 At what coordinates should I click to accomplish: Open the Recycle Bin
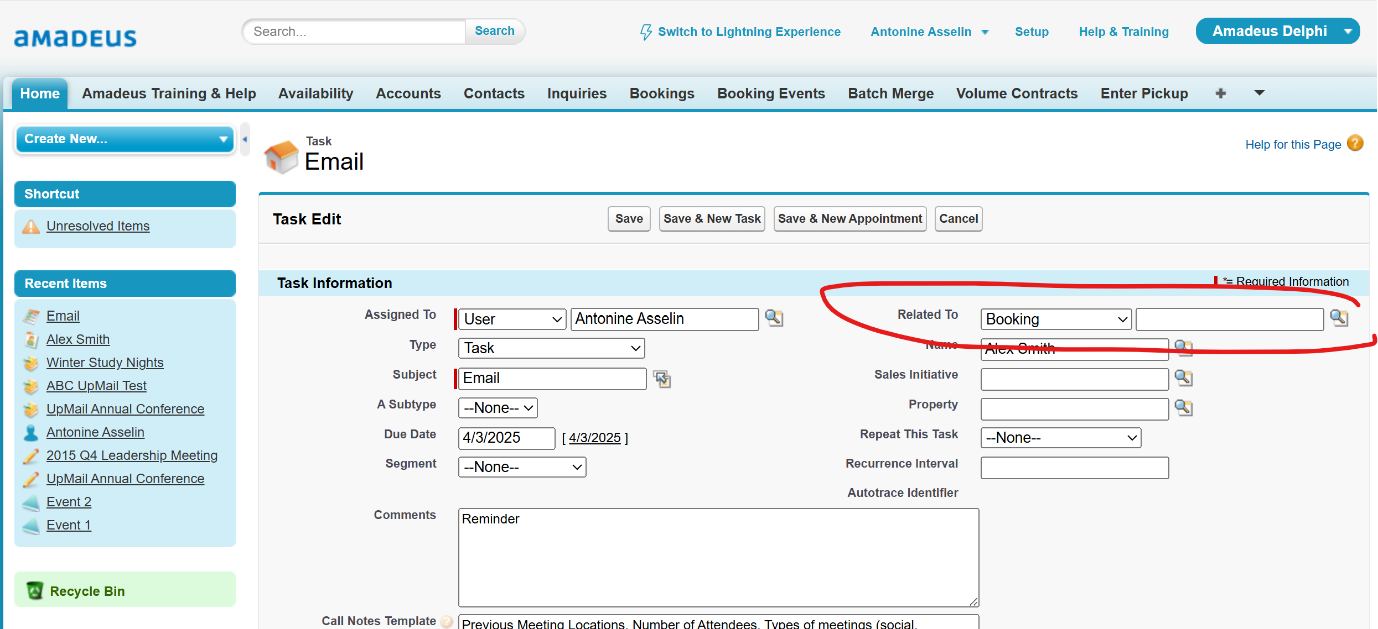point(87,591)
